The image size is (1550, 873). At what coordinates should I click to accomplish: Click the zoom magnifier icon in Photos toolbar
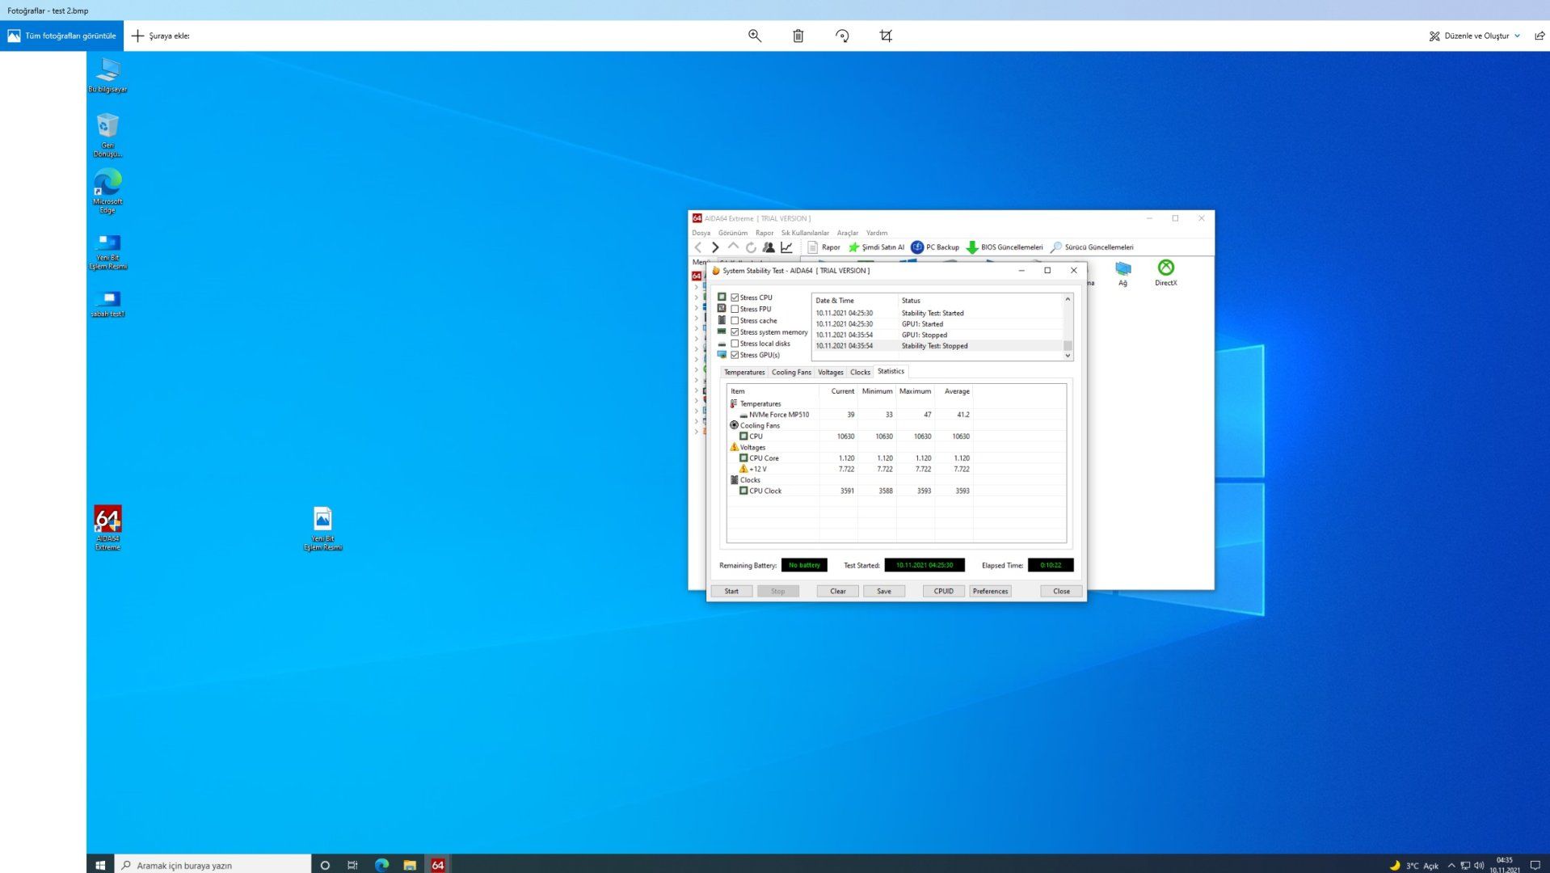[x=755, y=36]
